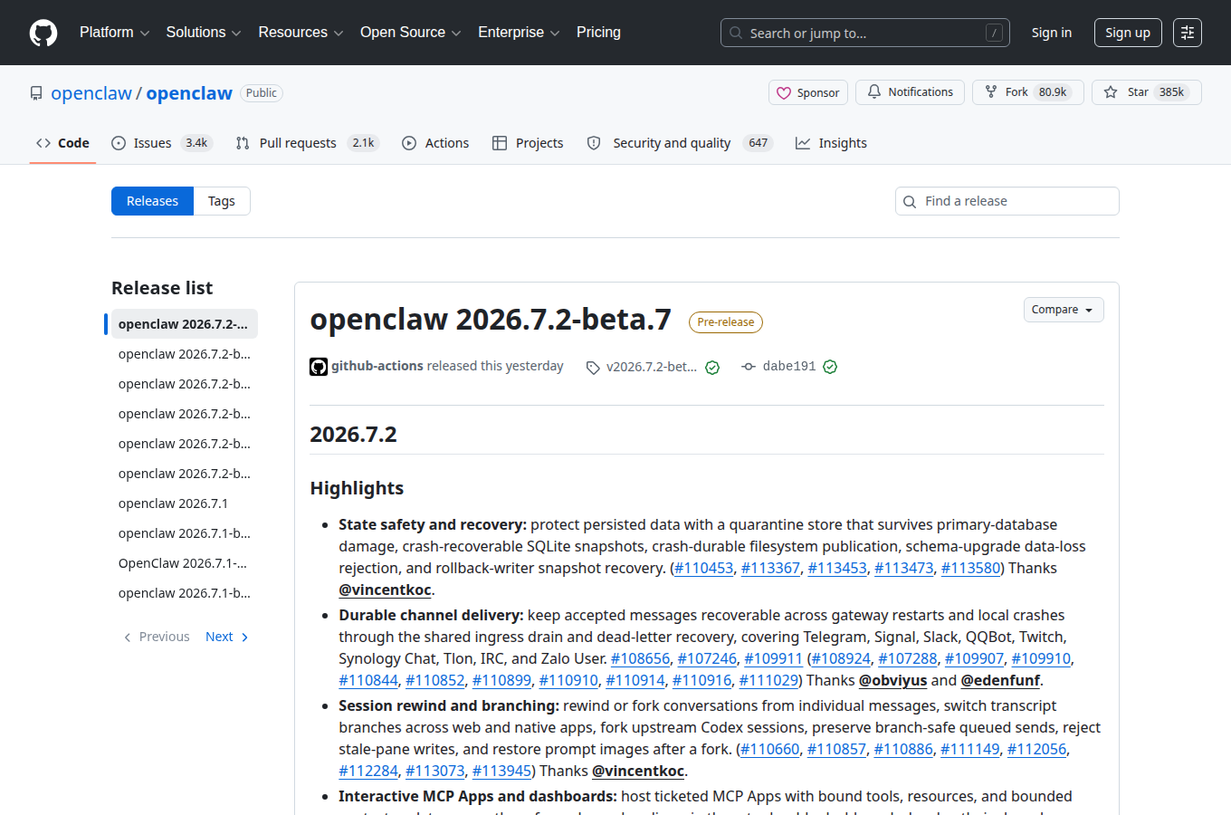This screenshot has height=815, width=1231.
Task: Open issue #110660 link
Action: point(770,749)
